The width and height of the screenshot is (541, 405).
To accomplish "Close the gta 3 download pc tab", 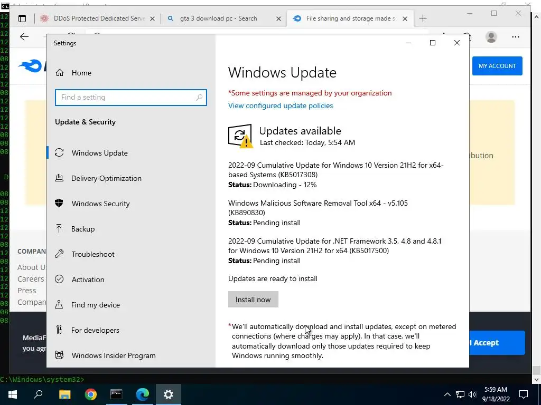I will tap(278, 18).
